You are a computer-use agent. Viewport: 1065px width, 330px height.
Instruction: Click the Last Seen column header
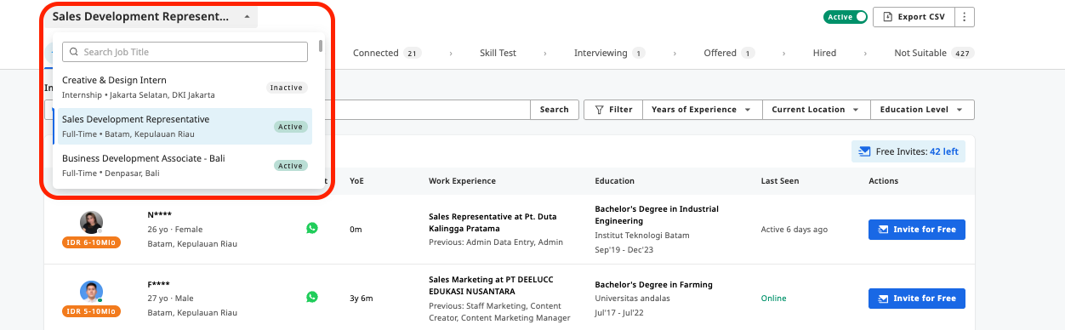(780, 181)
